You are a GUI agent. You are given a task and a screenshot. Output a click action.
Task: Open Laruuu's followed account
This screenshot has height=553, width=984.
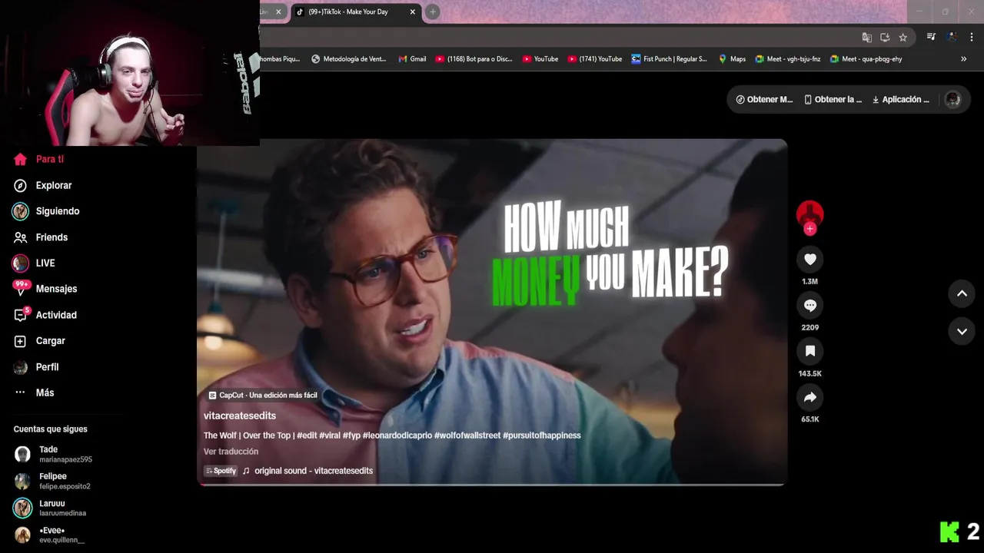click(x=51, y=508)
